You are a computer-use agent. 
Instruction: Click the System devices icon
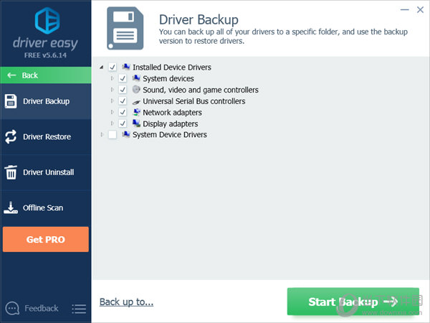(x=136, y=78)
